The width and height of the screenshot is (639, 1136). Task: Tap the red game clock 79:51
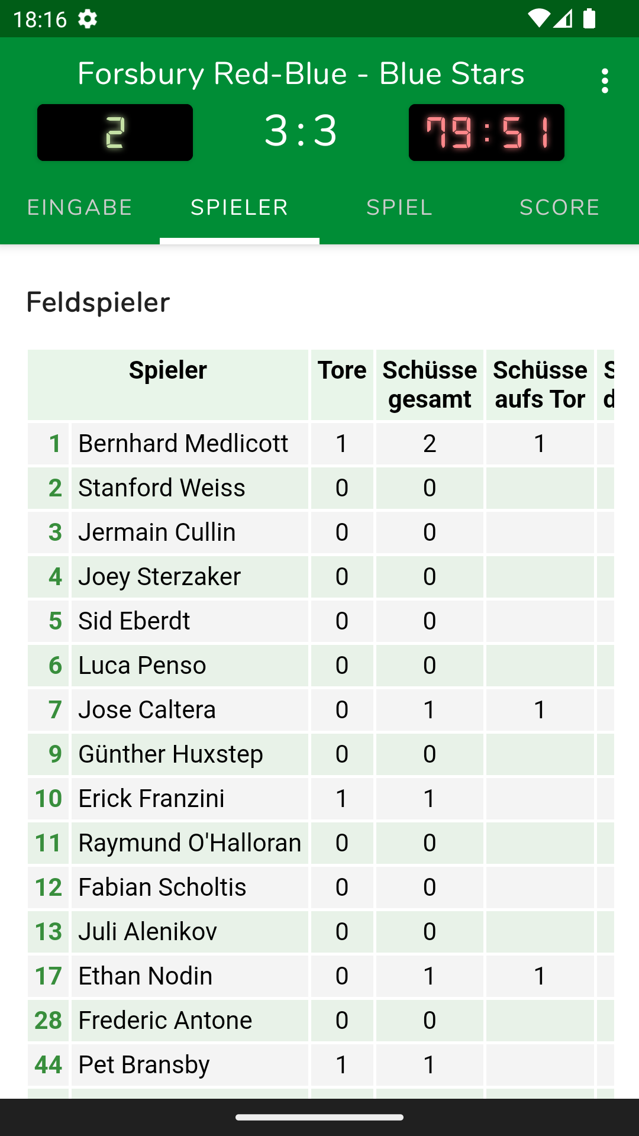point(486,133)
